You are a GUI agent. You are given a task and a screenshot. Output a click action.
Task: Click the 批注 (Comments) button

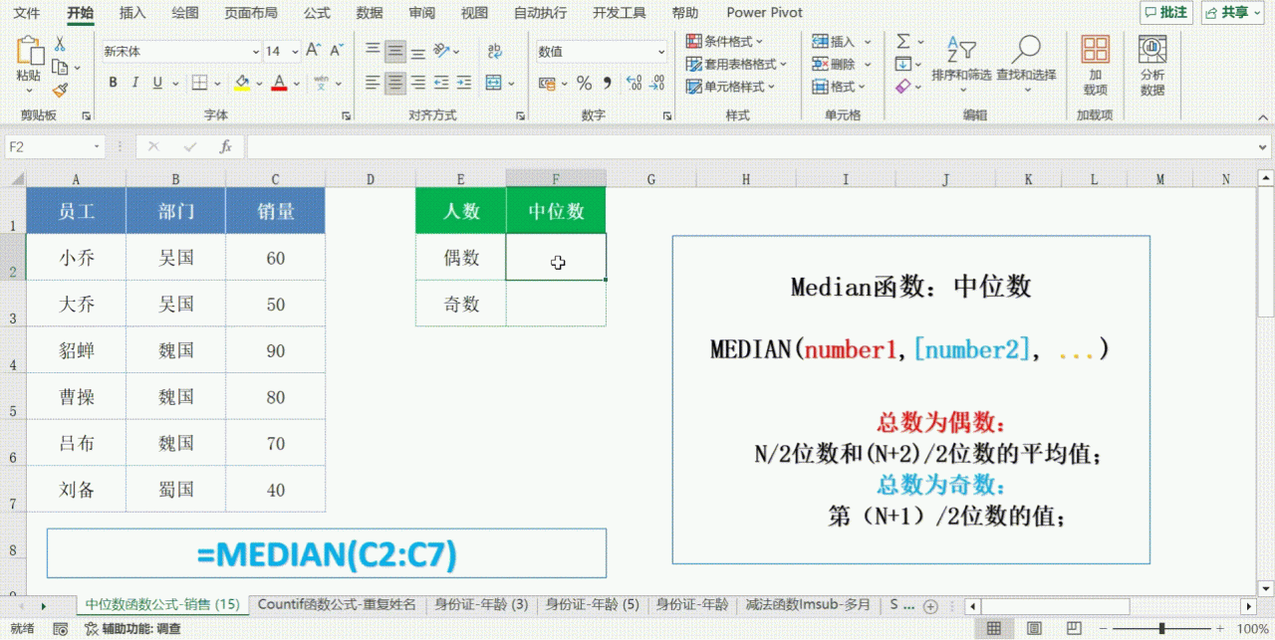click(1165, 12)
